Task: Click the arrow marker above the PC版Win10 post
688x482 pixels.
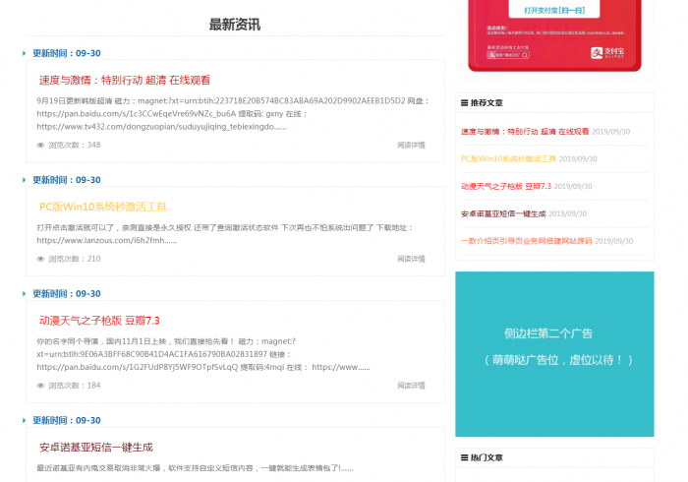Action: coord(24,181)
